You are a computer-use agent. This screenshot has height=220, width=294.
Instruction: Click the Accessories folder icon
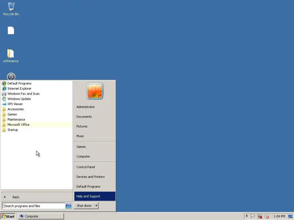point(4,109)
